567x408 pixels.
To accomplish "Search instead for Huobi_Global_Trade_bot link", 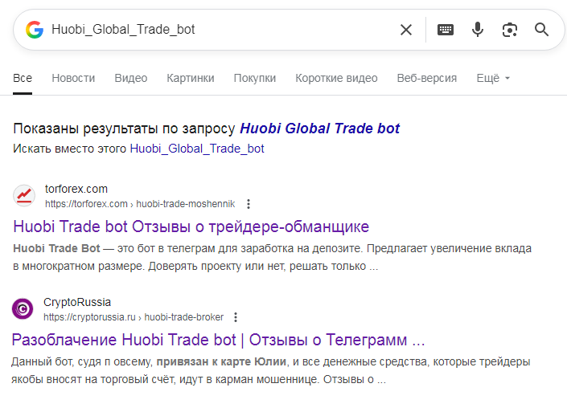I will 197,149.
